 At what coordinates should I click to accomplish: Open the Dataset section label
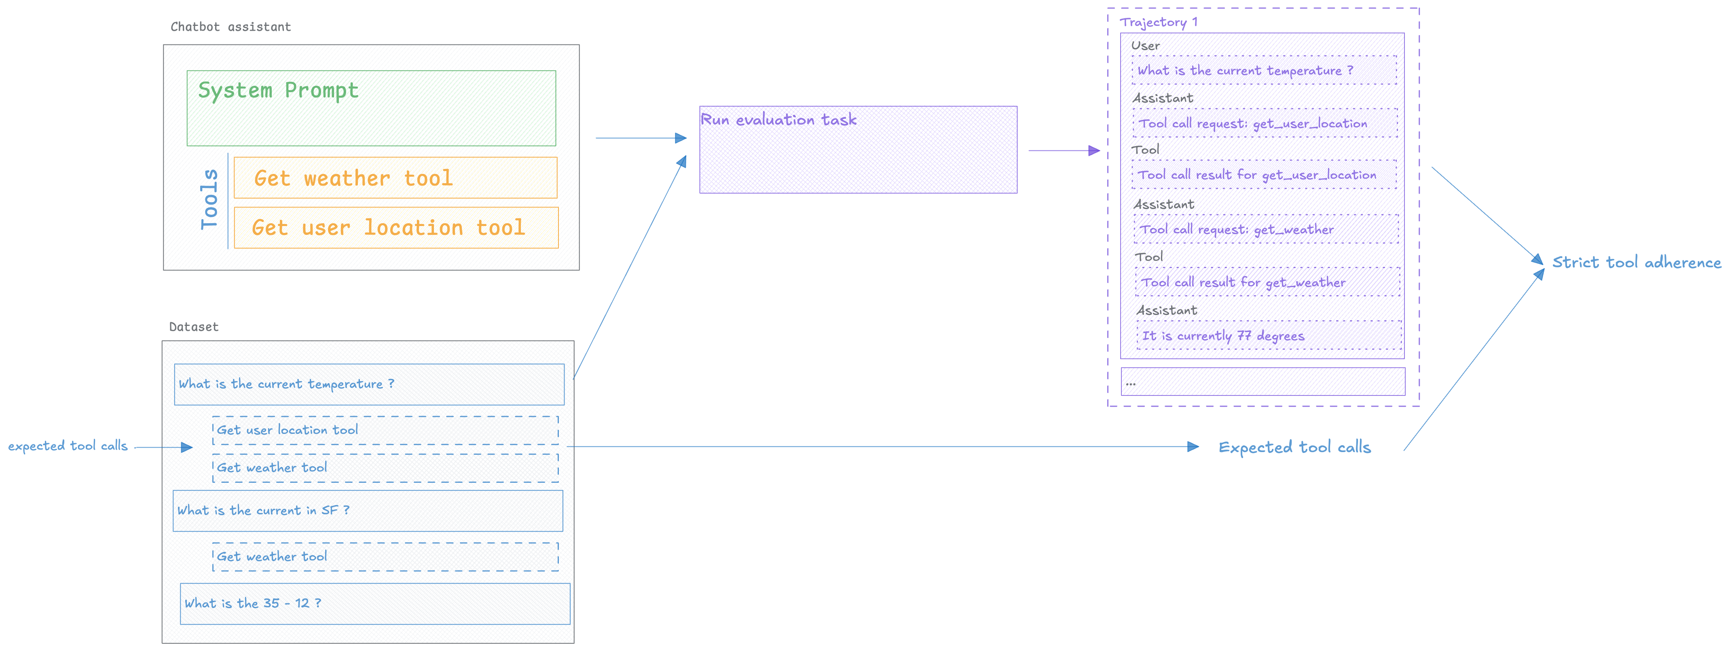(x=193, y=327)
